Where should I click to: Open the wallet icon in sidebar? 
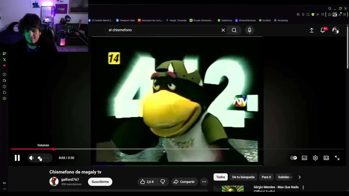coord(4,81)
